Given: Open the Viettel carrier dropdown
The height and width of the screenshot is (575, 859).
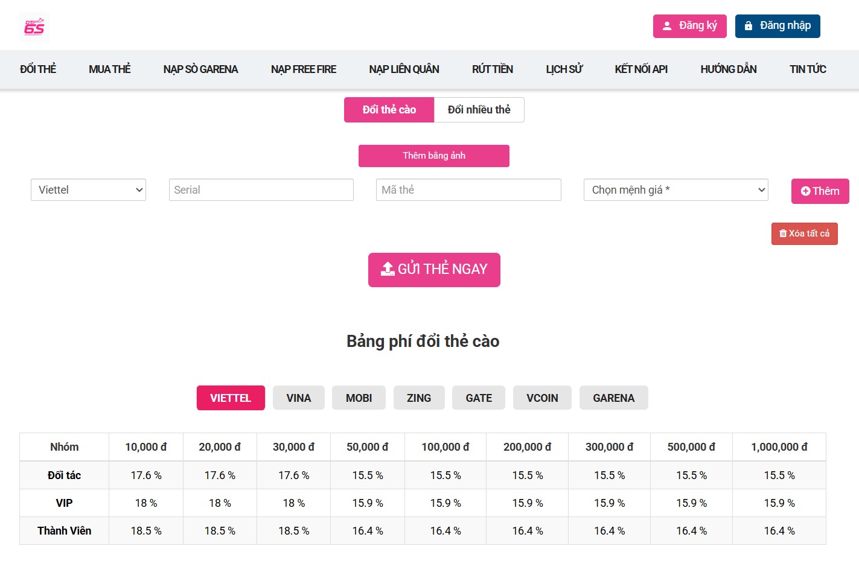Looking at the screenshot, I should click(x=88, y=190).
